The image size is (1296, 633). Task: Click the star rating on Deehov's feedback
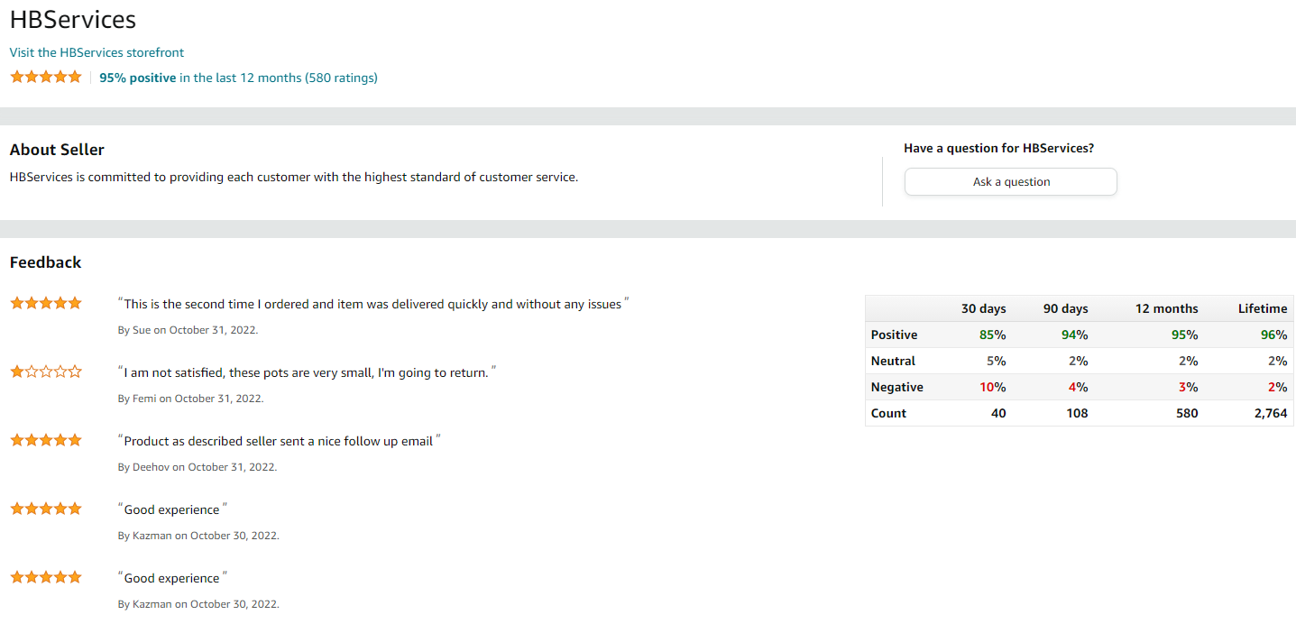[x=46, y=440]
